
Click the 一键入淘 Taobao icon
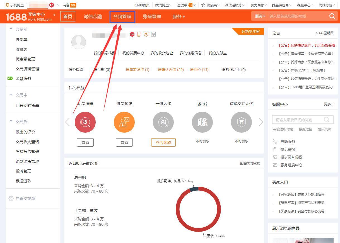[163, 122]
